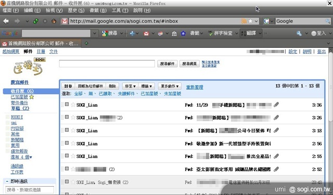Select checkbox for the 2:52 message
This screenshot has height=195, width=333.
[67, 168]
